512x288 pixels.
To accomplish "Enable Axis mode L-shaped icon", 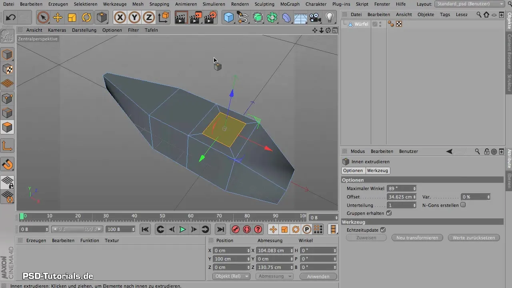I will point(8,146).
